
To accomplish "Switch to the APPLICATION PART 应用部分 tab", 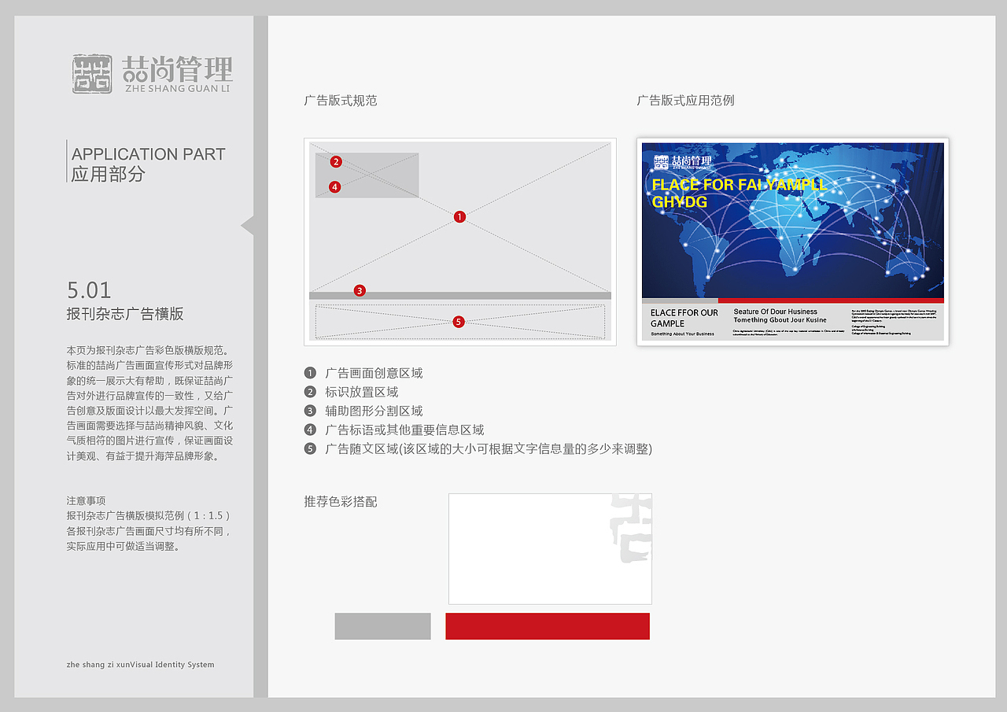I will pos(146,161).
